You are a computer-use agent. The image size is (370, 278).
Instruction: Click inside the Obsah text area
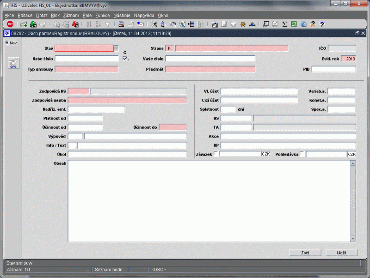[x=209, y=201]
